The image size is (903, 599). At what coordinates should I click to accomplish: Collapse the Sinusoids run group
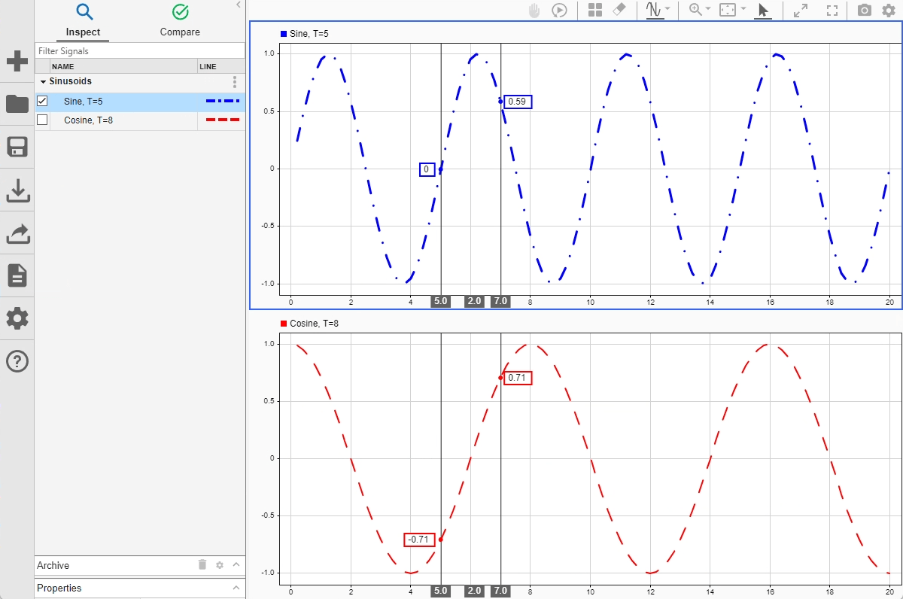(x=43, y=81)
